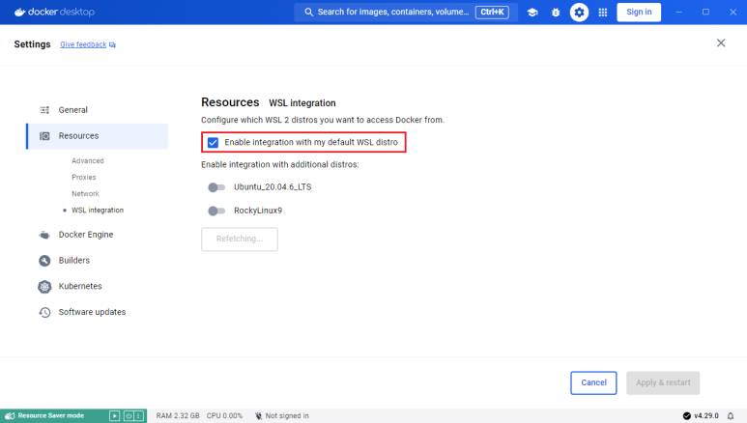
Task: Click the Resources sidebar icon
Action: click(x=44, y=136)
